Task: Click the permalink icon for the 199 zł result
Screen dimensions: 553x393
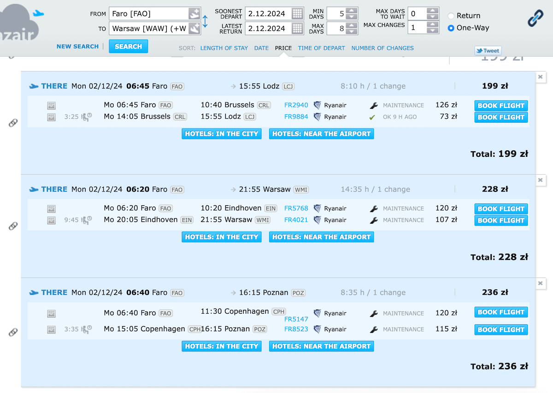Action: [13, 123]
